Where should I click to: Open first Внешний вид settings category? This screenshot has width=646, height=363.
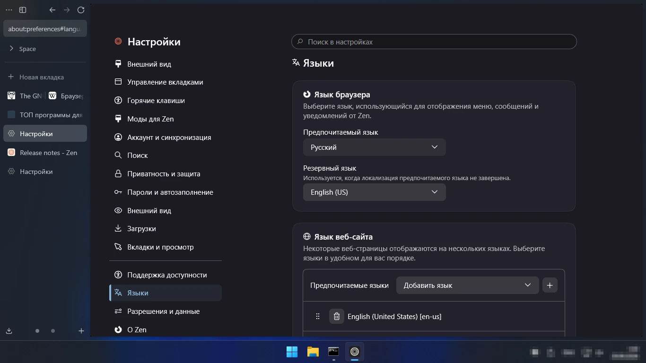166,64
